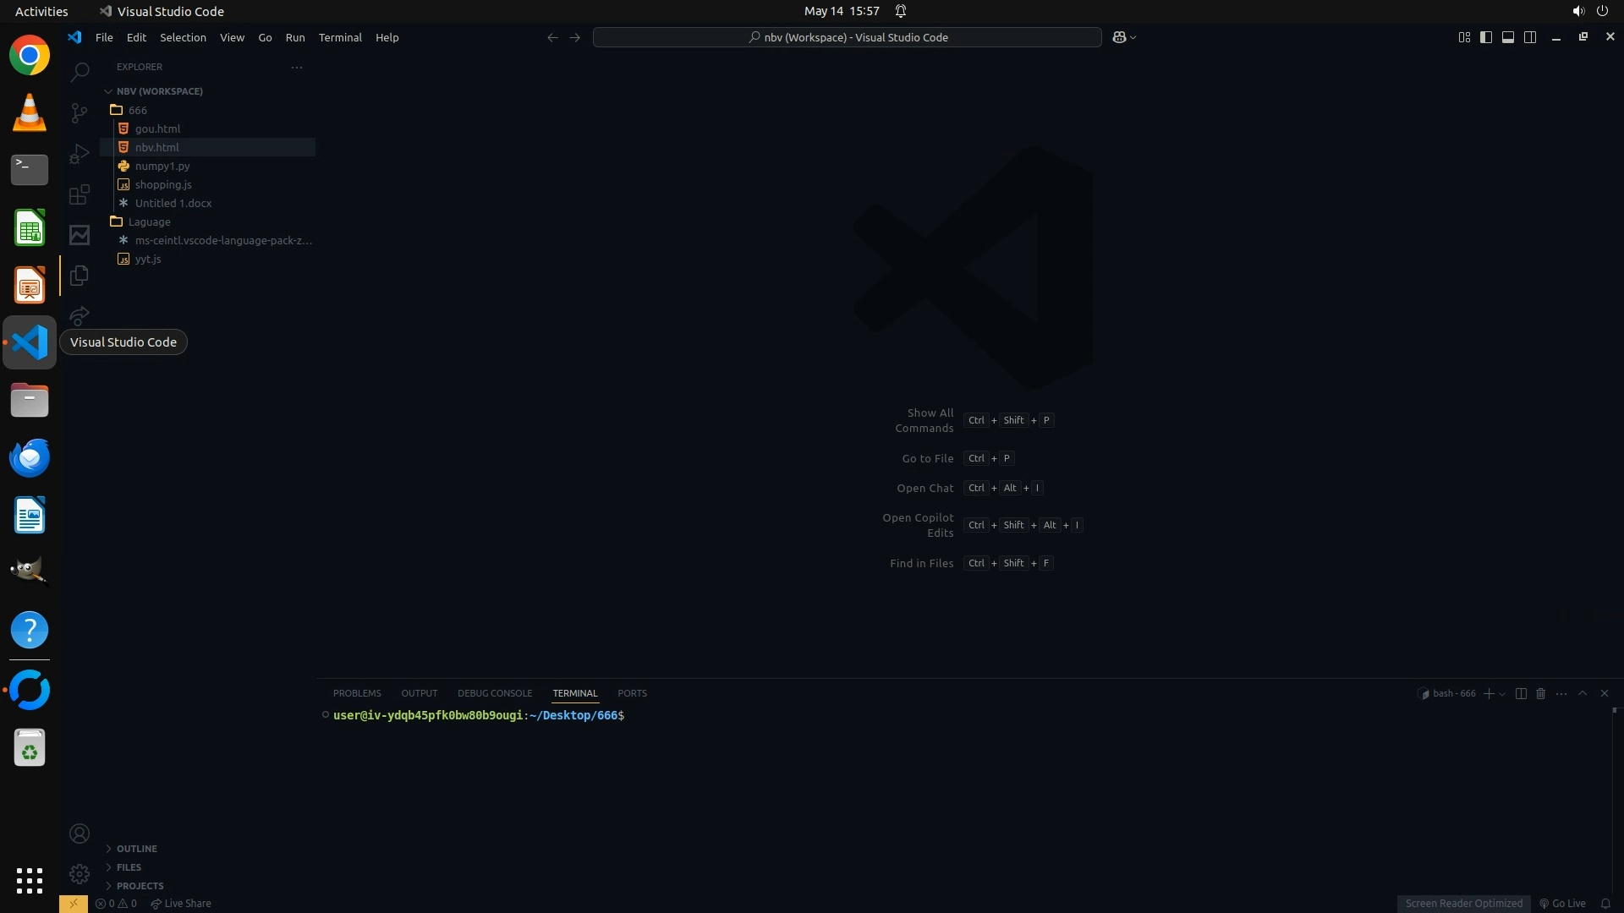Screen dimensions: 1624x913
Task: Open the Extensions view icon
Action: point(80,195)
